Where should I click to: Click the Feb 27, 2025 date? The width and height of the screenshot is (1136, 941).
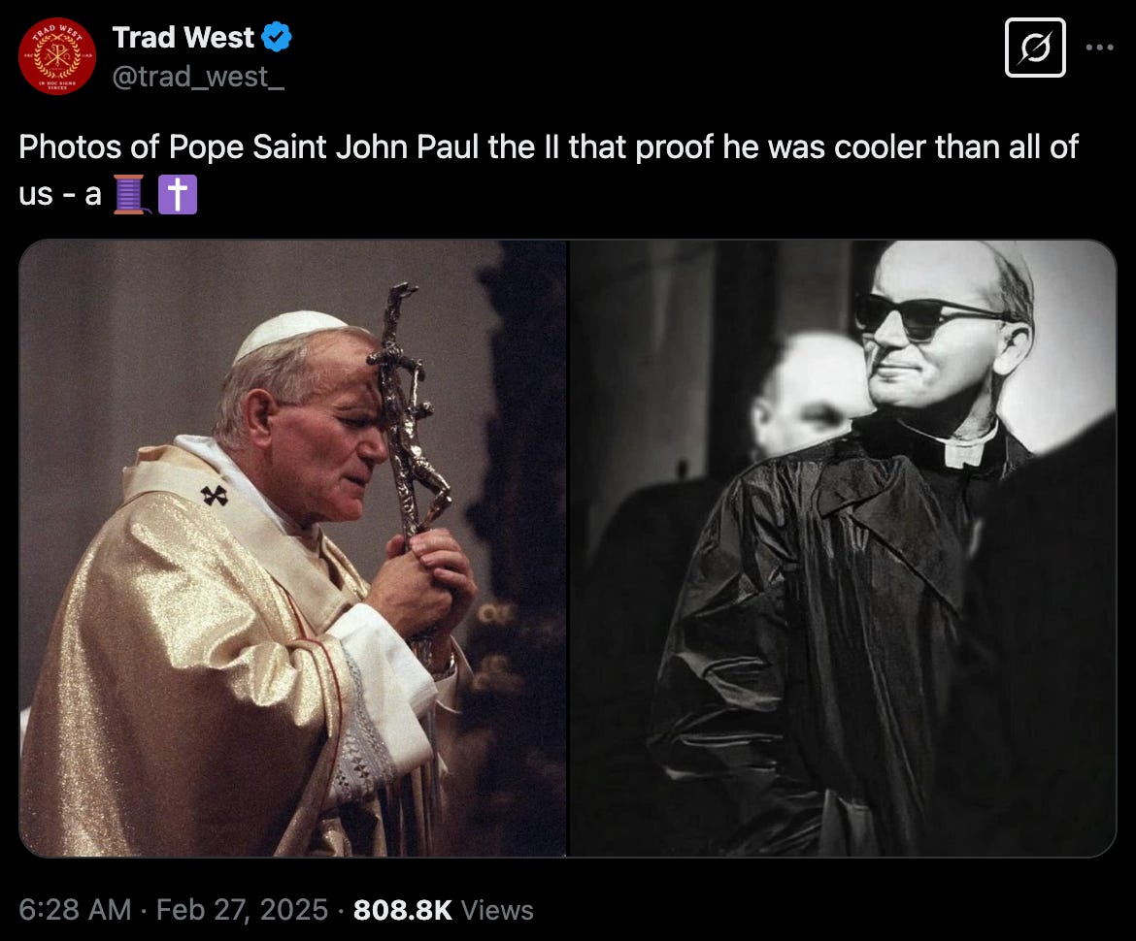242,910
